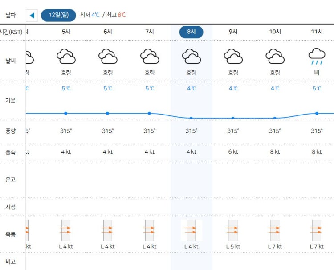
Task: Select the 5시 time header
Action: (66, 32)
